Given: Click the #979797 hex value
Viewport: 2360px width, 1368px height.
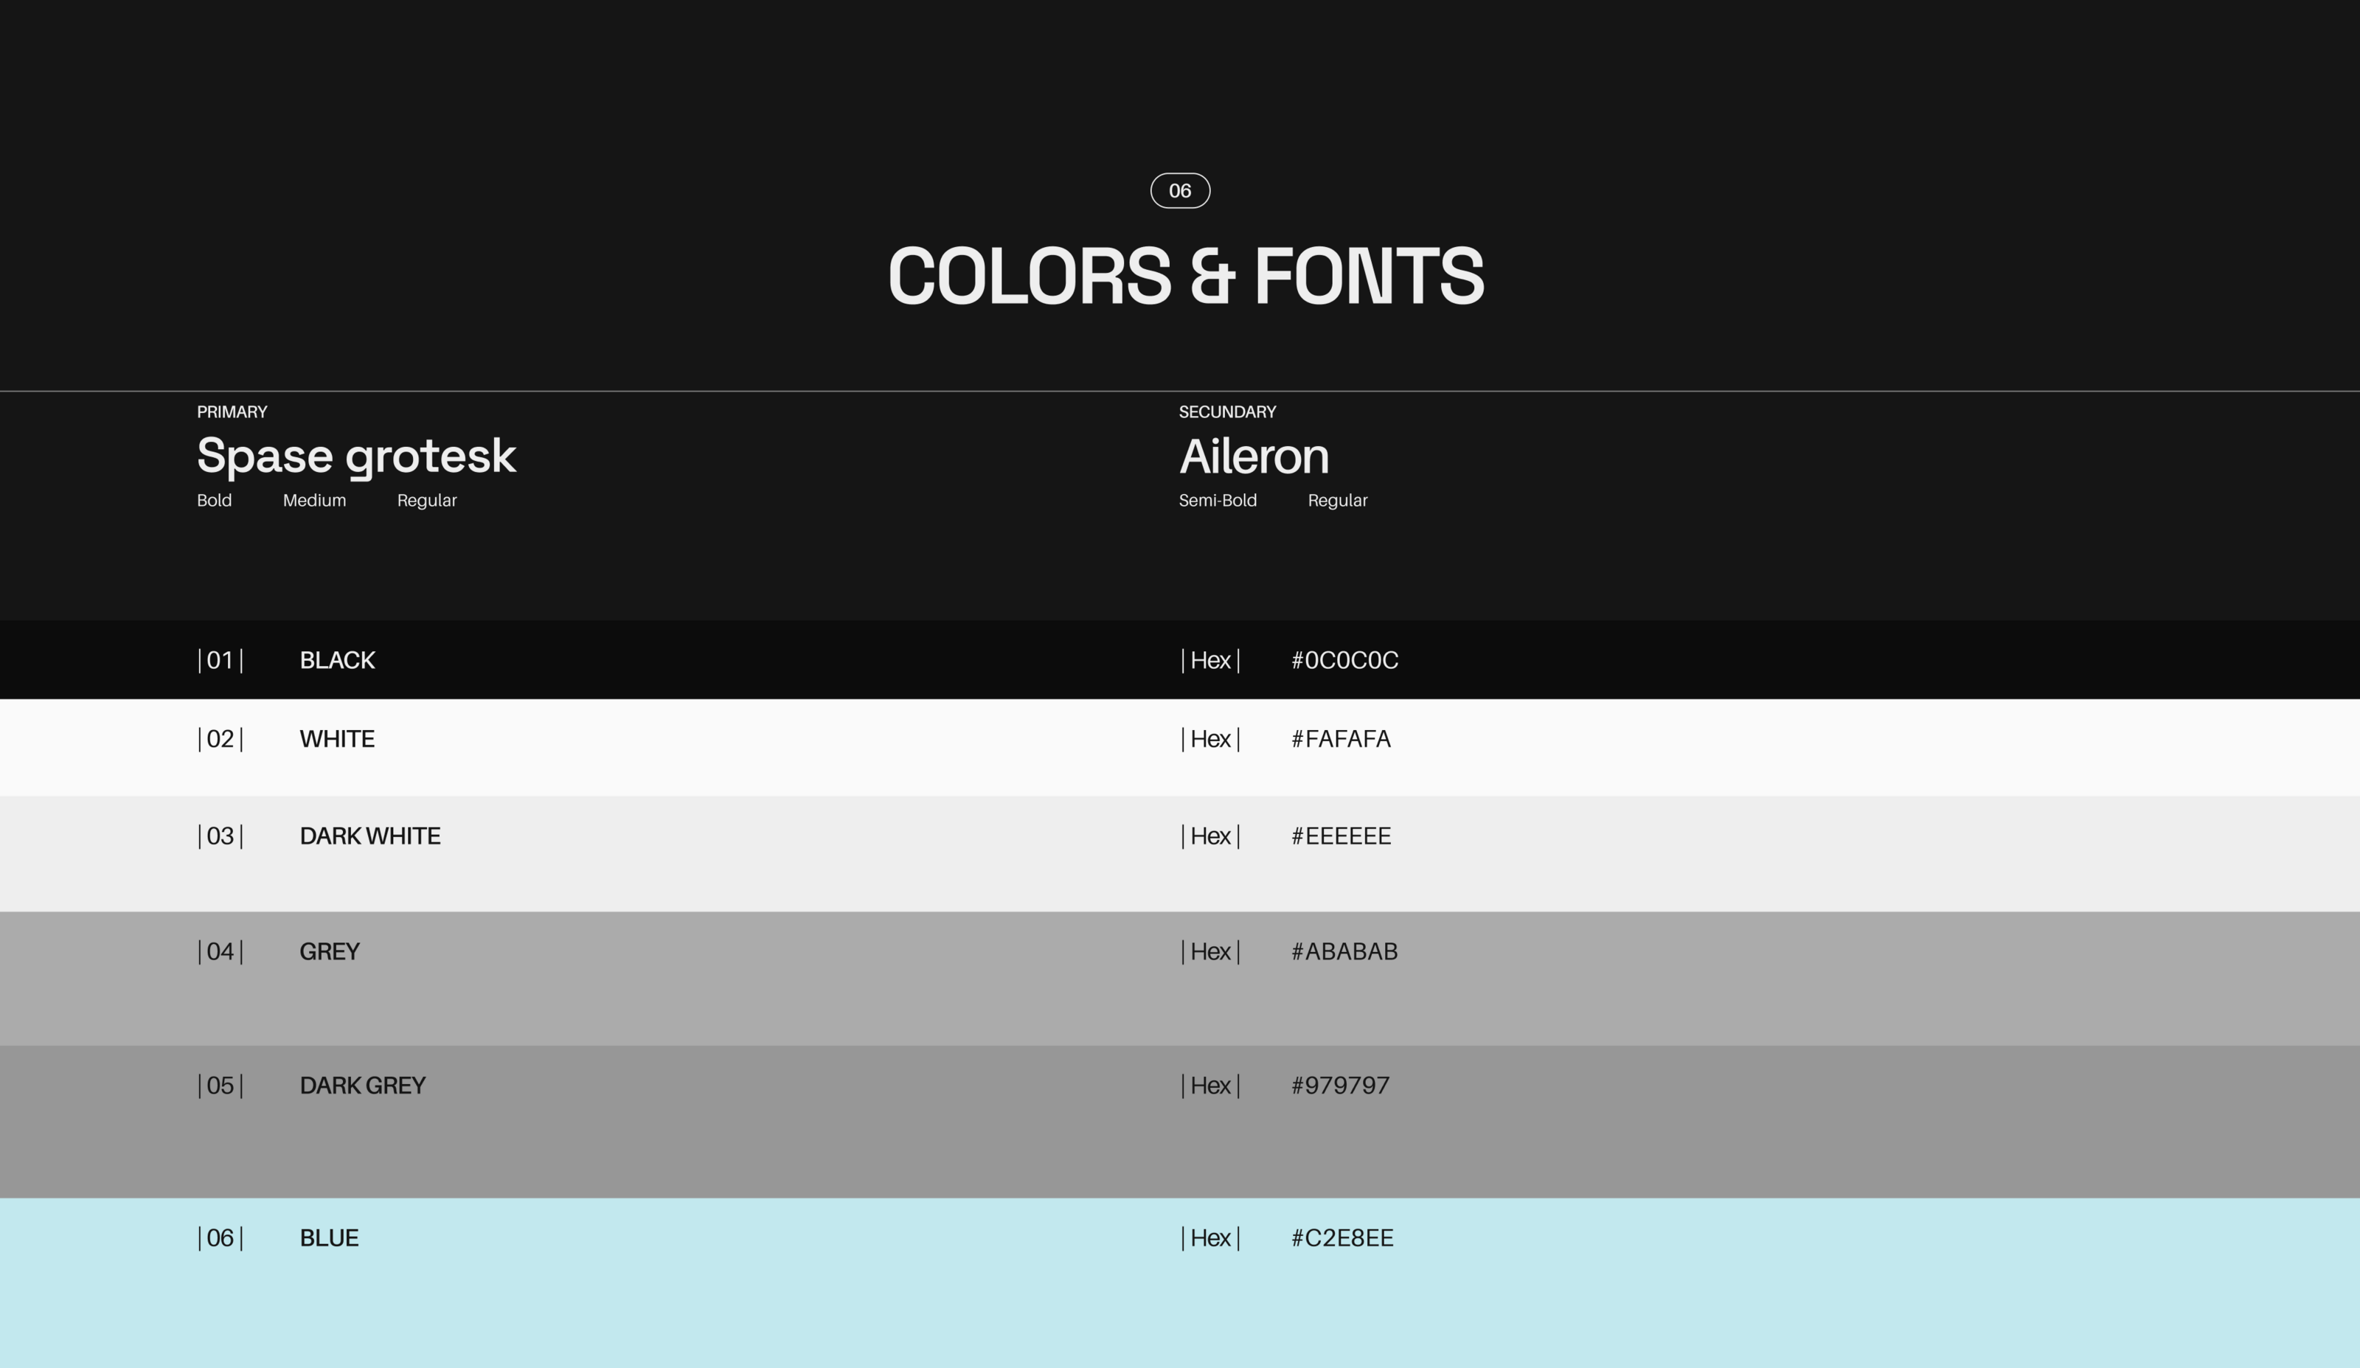Looking at the screenshot, I should pos(1340,1086).
